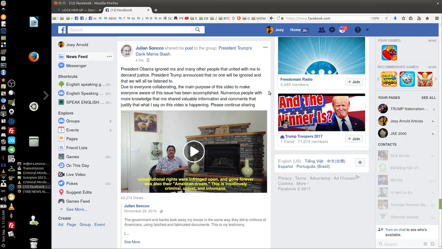Click Create Group link
Screen dimensions: 442x249
[85, 224]
